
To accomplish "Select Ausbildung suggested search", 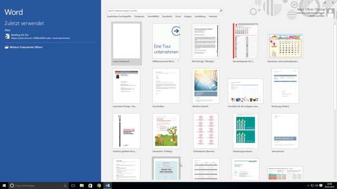I will (200, 16).
